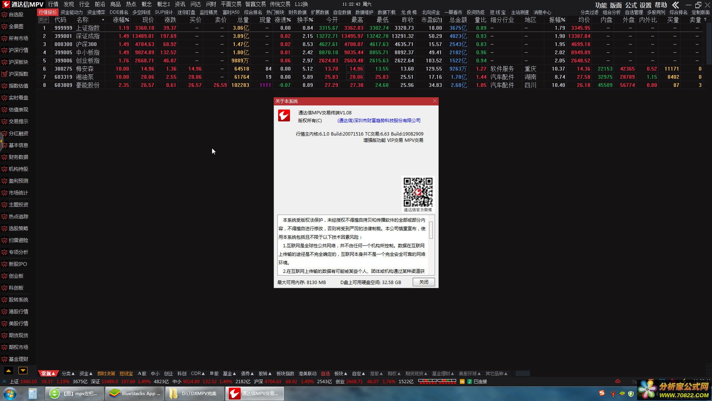Open the 功能 top-right button
712x401 pixels.
[x=601, y=5]
